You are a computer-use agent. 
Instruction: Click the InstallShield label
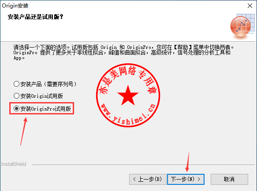[14, 164]
